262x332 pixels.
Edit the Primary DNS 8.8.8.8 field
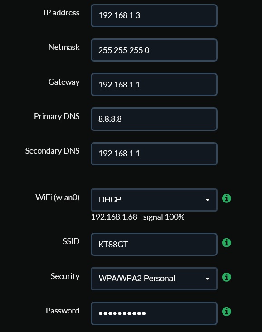(x=154, y=119)
